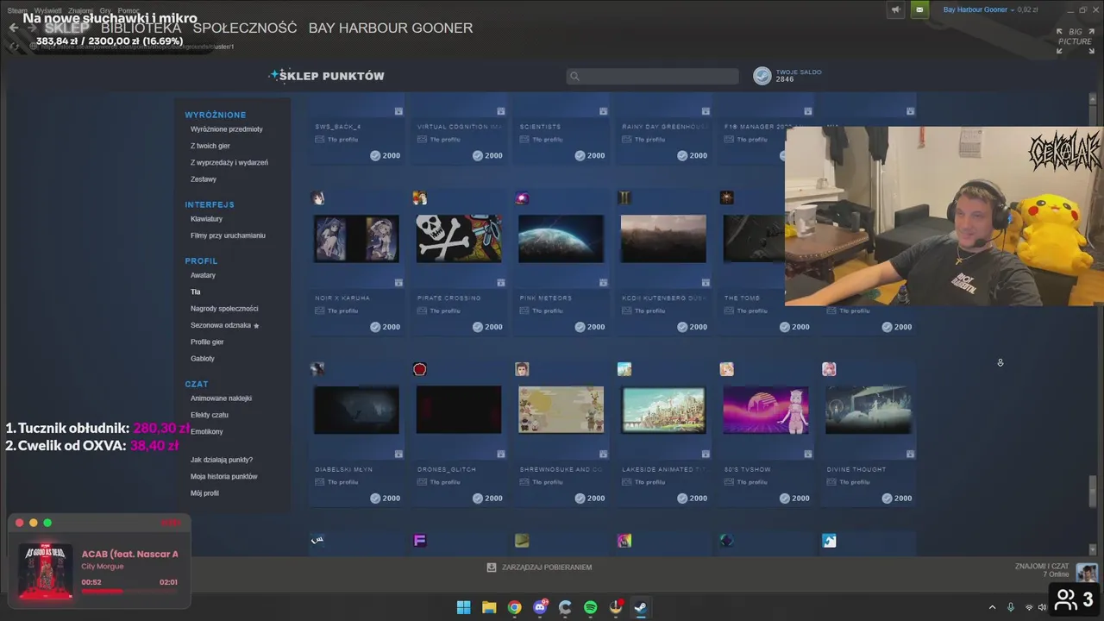Click the Pink Meteors game icon
Image resolution: width=1104 pixels, height=621 pixels.
click(522, 198)
